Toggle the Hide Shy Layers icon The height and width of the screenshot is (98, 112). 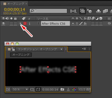point(98,11)
